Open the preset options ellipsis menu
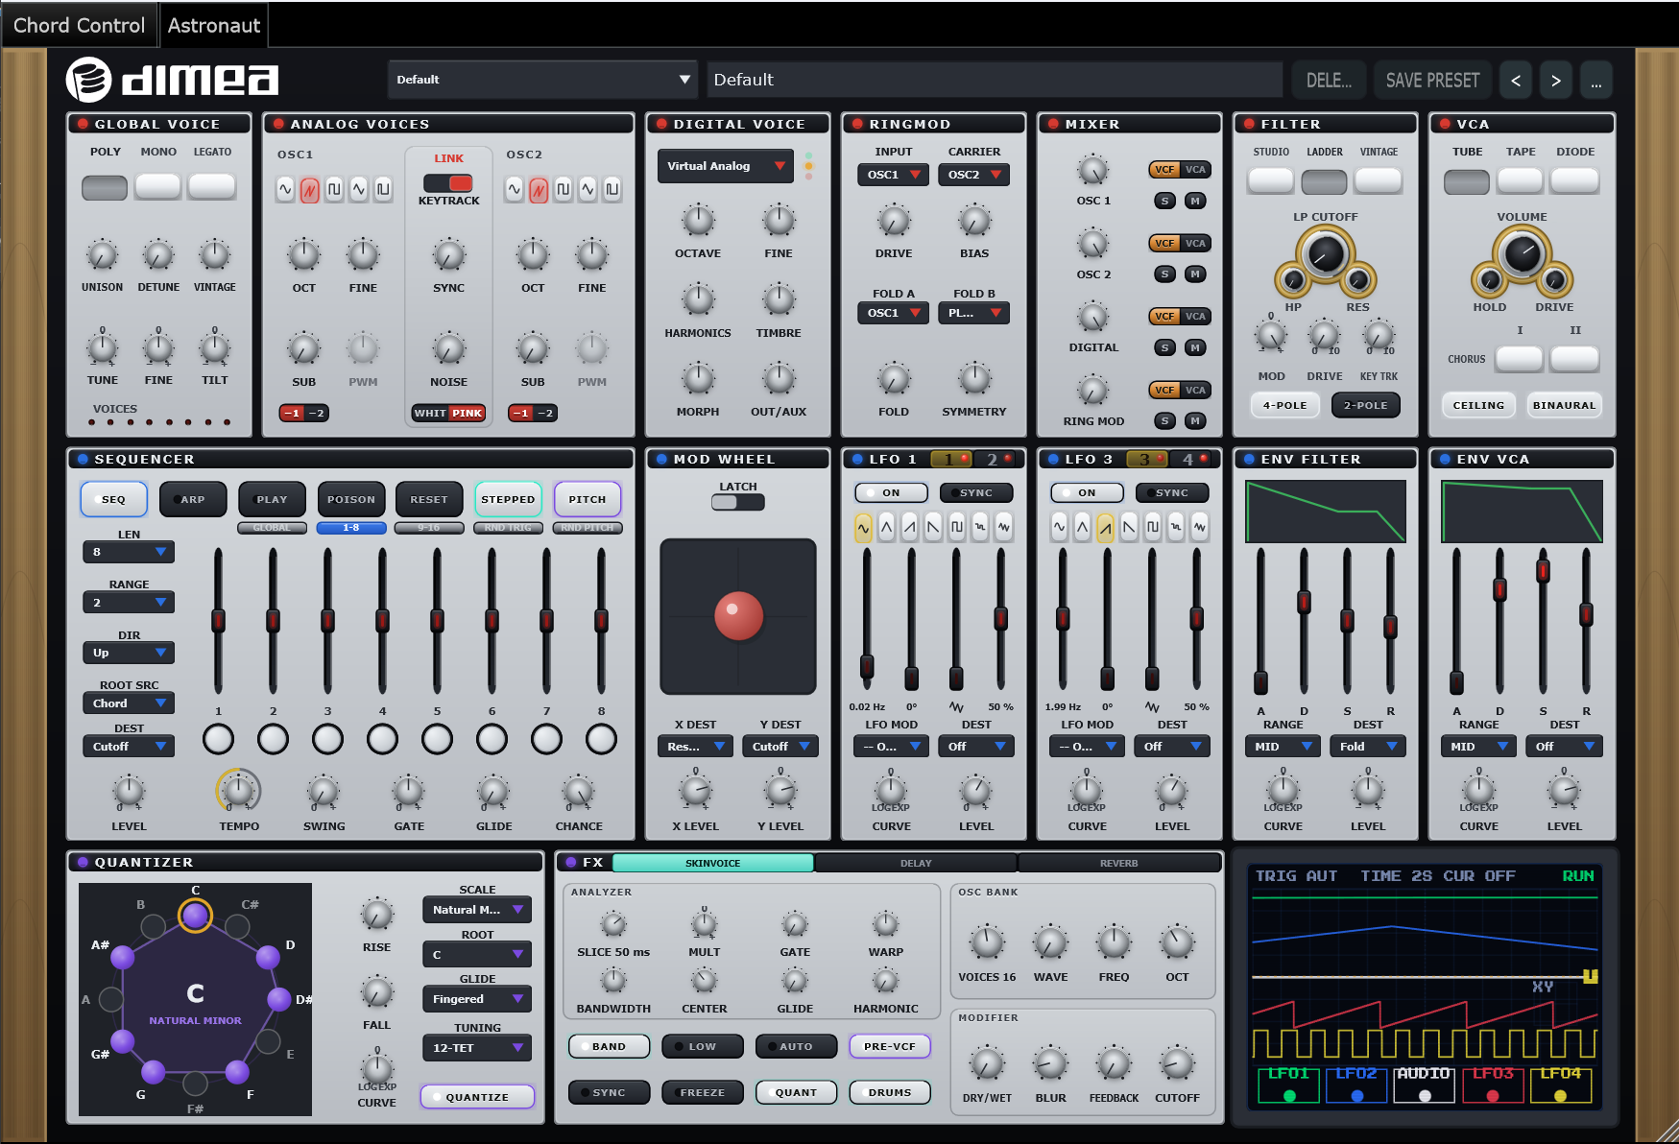 [x=1595, y=81]
